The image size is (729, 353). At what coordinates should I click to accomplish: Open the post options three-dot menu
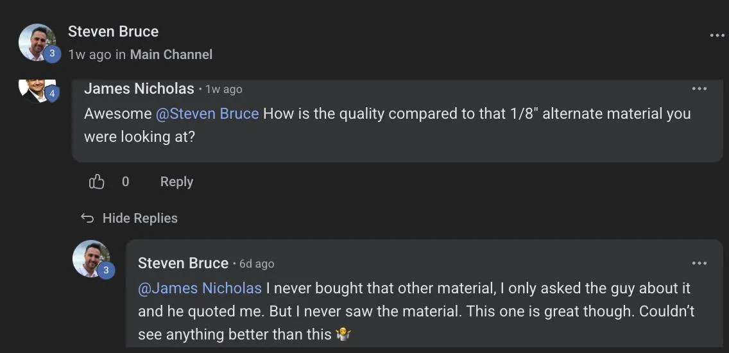click(717, 35)
